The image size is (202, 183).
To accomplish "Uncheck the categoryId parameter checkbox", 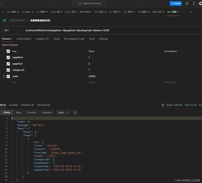I will coord(8,70).
